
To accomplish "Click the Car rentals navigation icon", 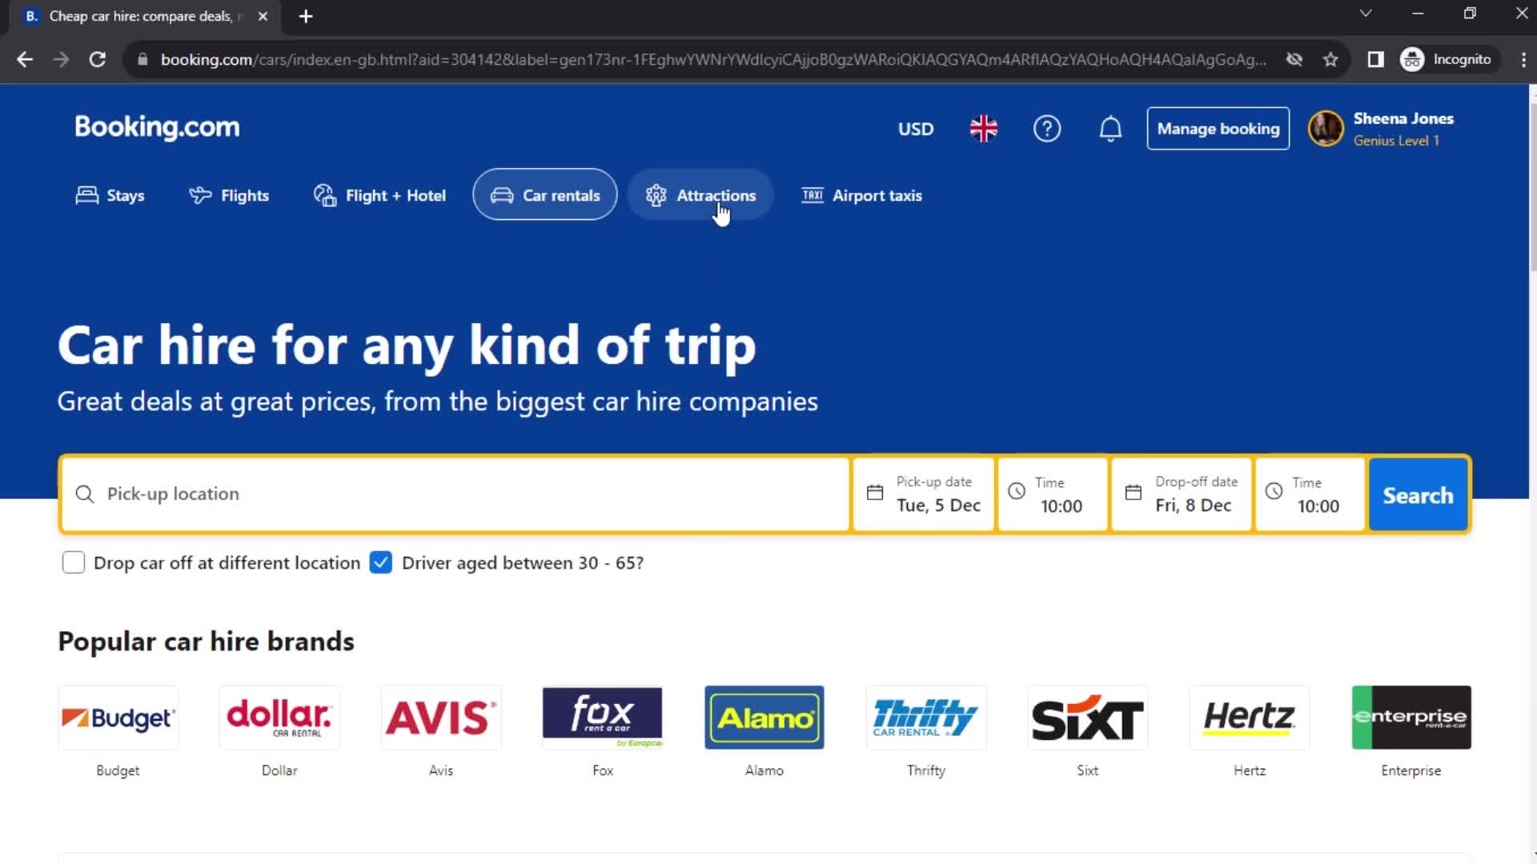I will tap(503, 194).
